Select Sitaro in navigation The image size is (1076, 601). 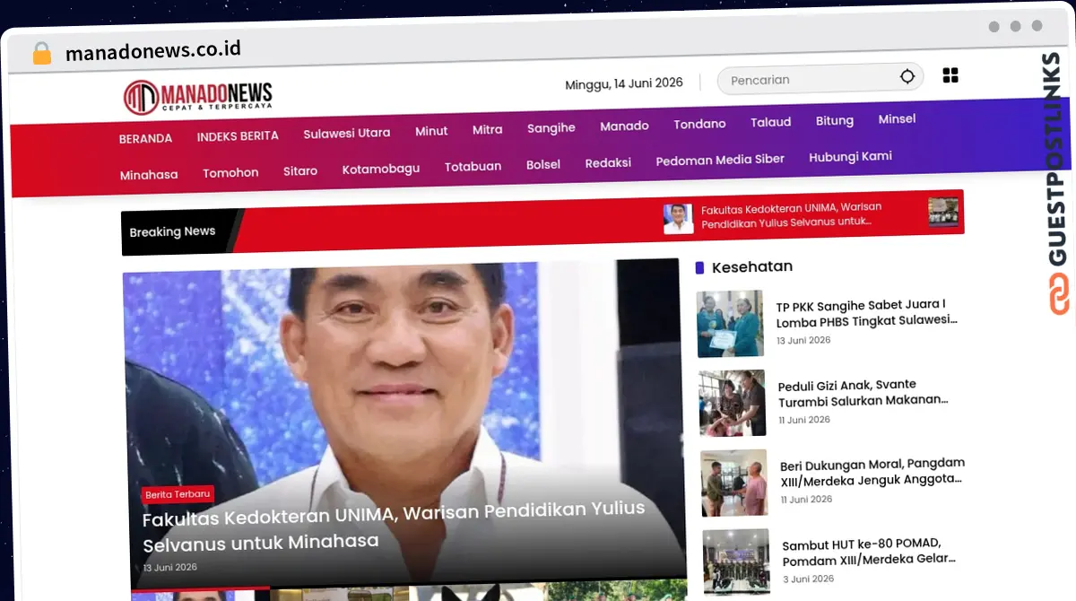coord(299,170)
